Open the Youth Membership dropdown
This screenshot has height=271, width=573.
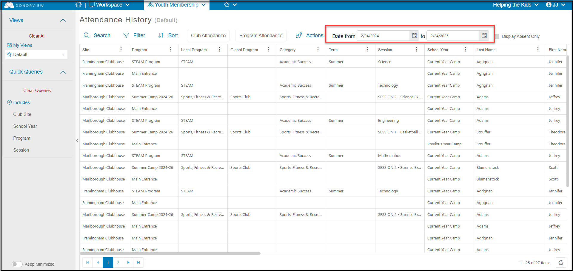point(177,5)
